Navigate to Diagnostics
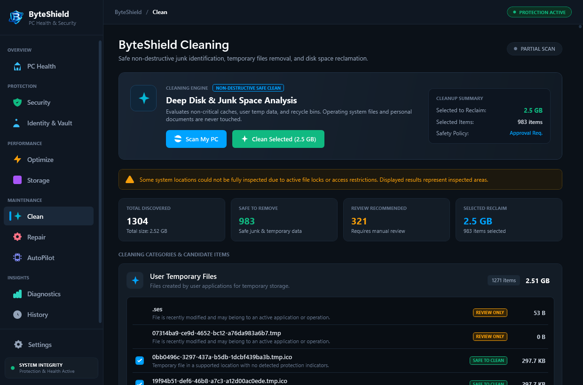The width and height of the screenshot is (583, 385). pyautogui.click(x=48, y=294)
